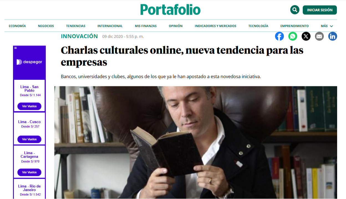Select INDICADORES Y MERCADOS in navigation
This screenshot has height=199, width=346.
215,26
